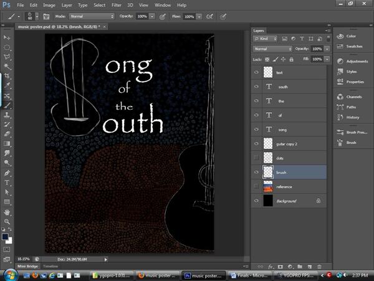Image resolution: width=374 pixels, height=281 pixels.
Task: Switch to the Timeline tab
Action: point(50,266)
